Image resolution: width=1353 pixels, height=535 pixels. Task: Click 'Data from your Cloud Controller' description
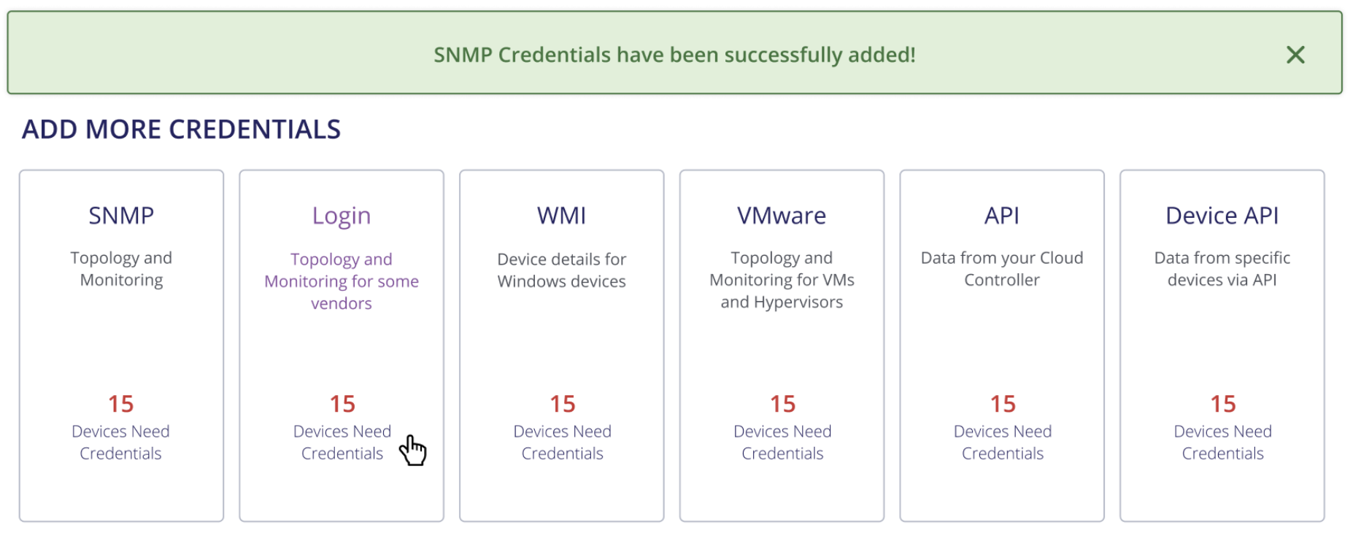tap(1002, 269)
